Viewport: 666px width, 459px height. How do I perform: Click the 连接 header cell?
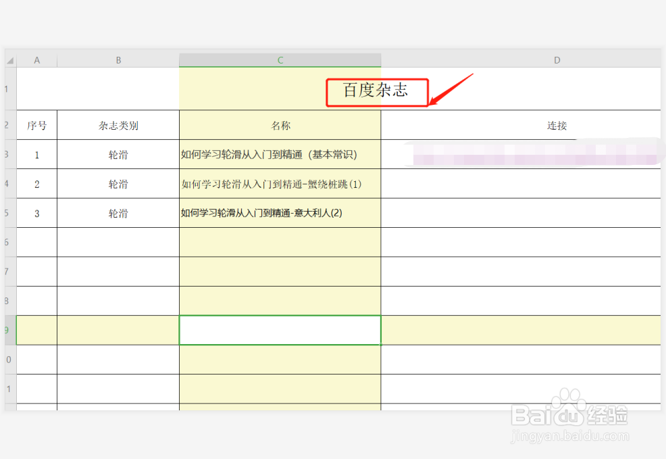[x=557, y=125]
